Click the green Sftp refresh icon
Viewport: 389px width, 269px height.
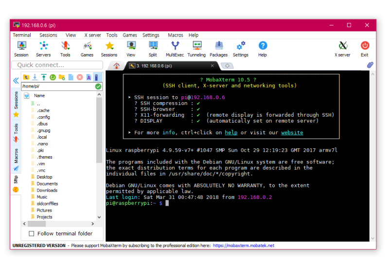[x=53, y=77]
